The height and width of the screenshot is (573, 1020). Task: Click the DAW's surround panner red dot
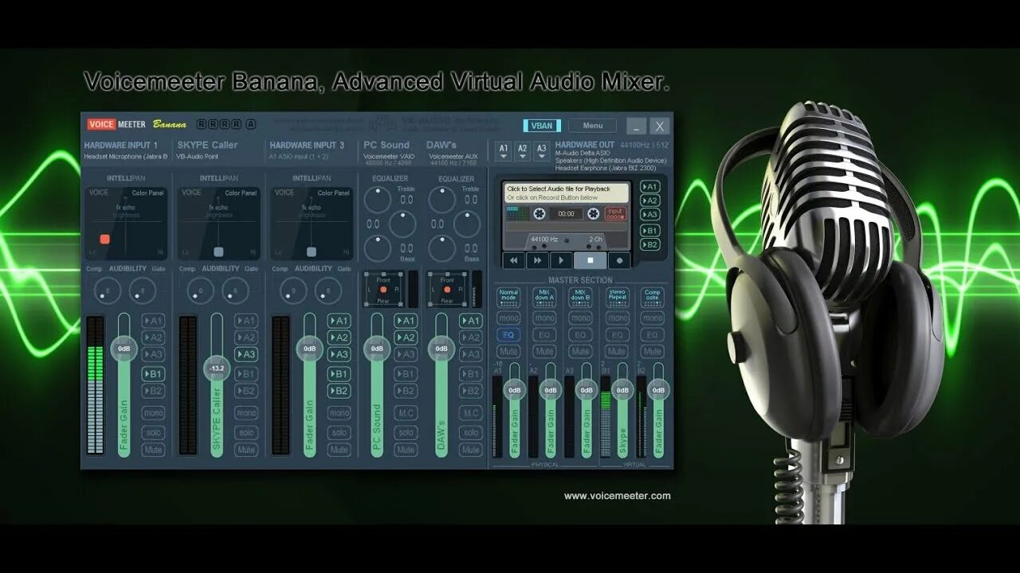tap(447, 290)
